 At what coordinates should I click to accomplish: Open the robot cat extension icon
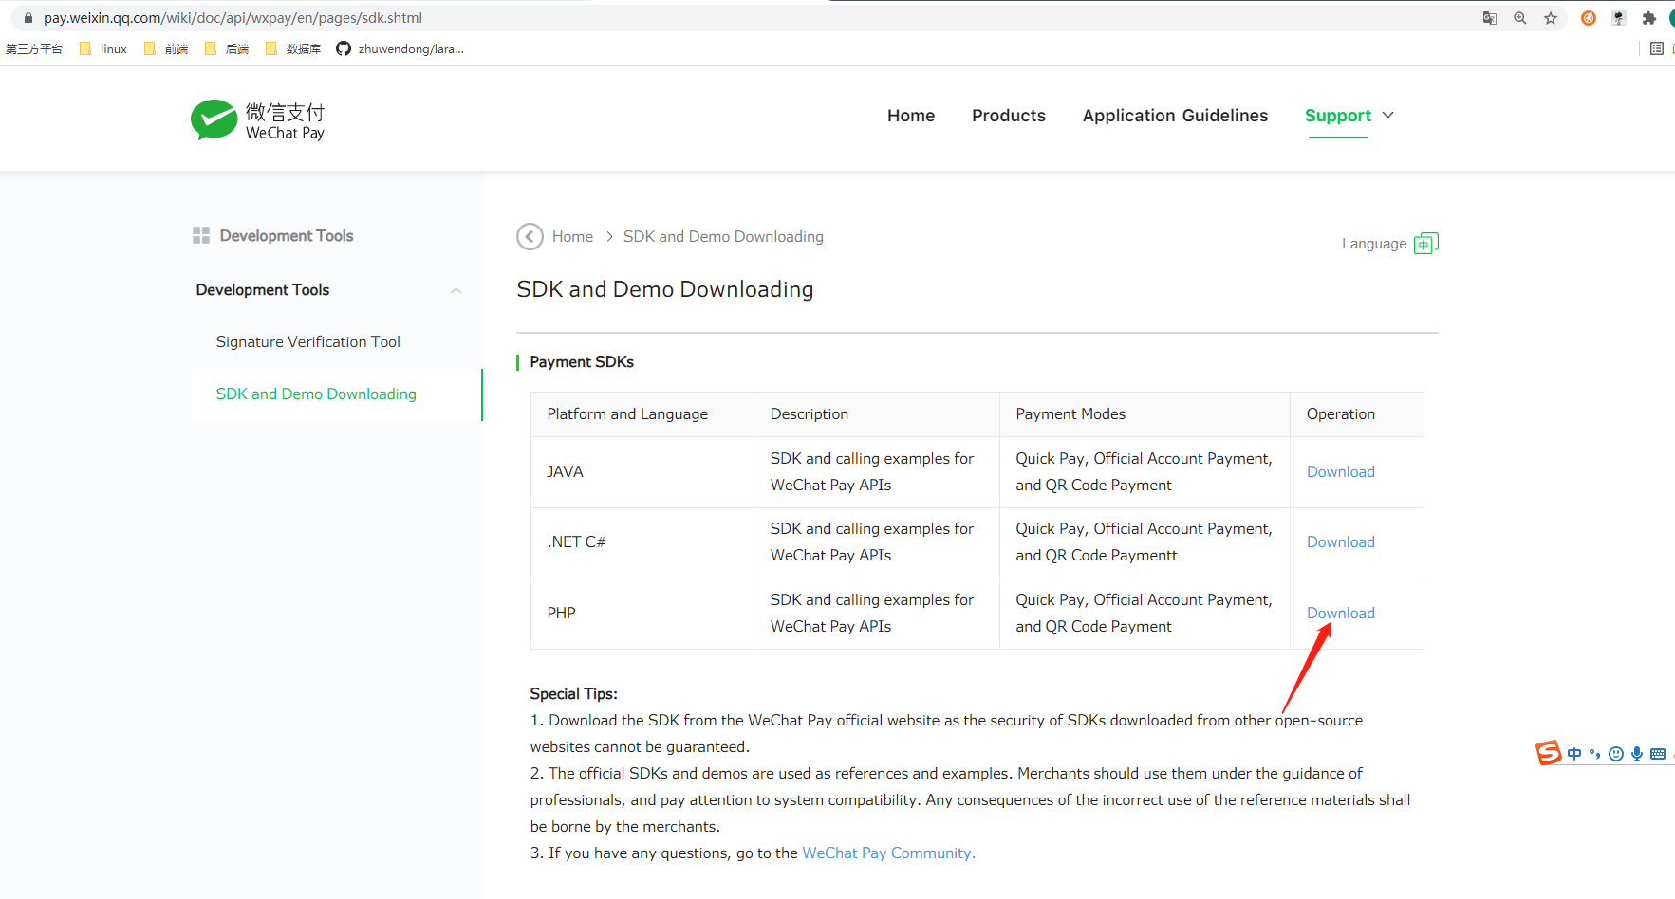pos(1619,18)
